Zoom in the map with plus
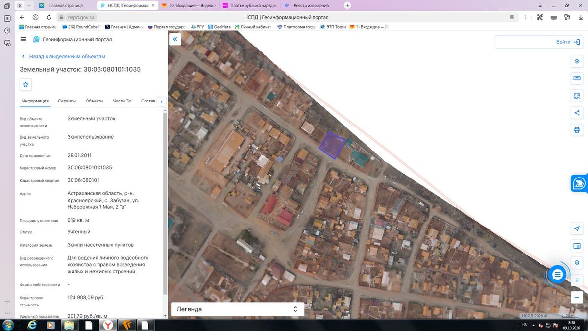The image size is (588, 331). (x=577, y=280)
